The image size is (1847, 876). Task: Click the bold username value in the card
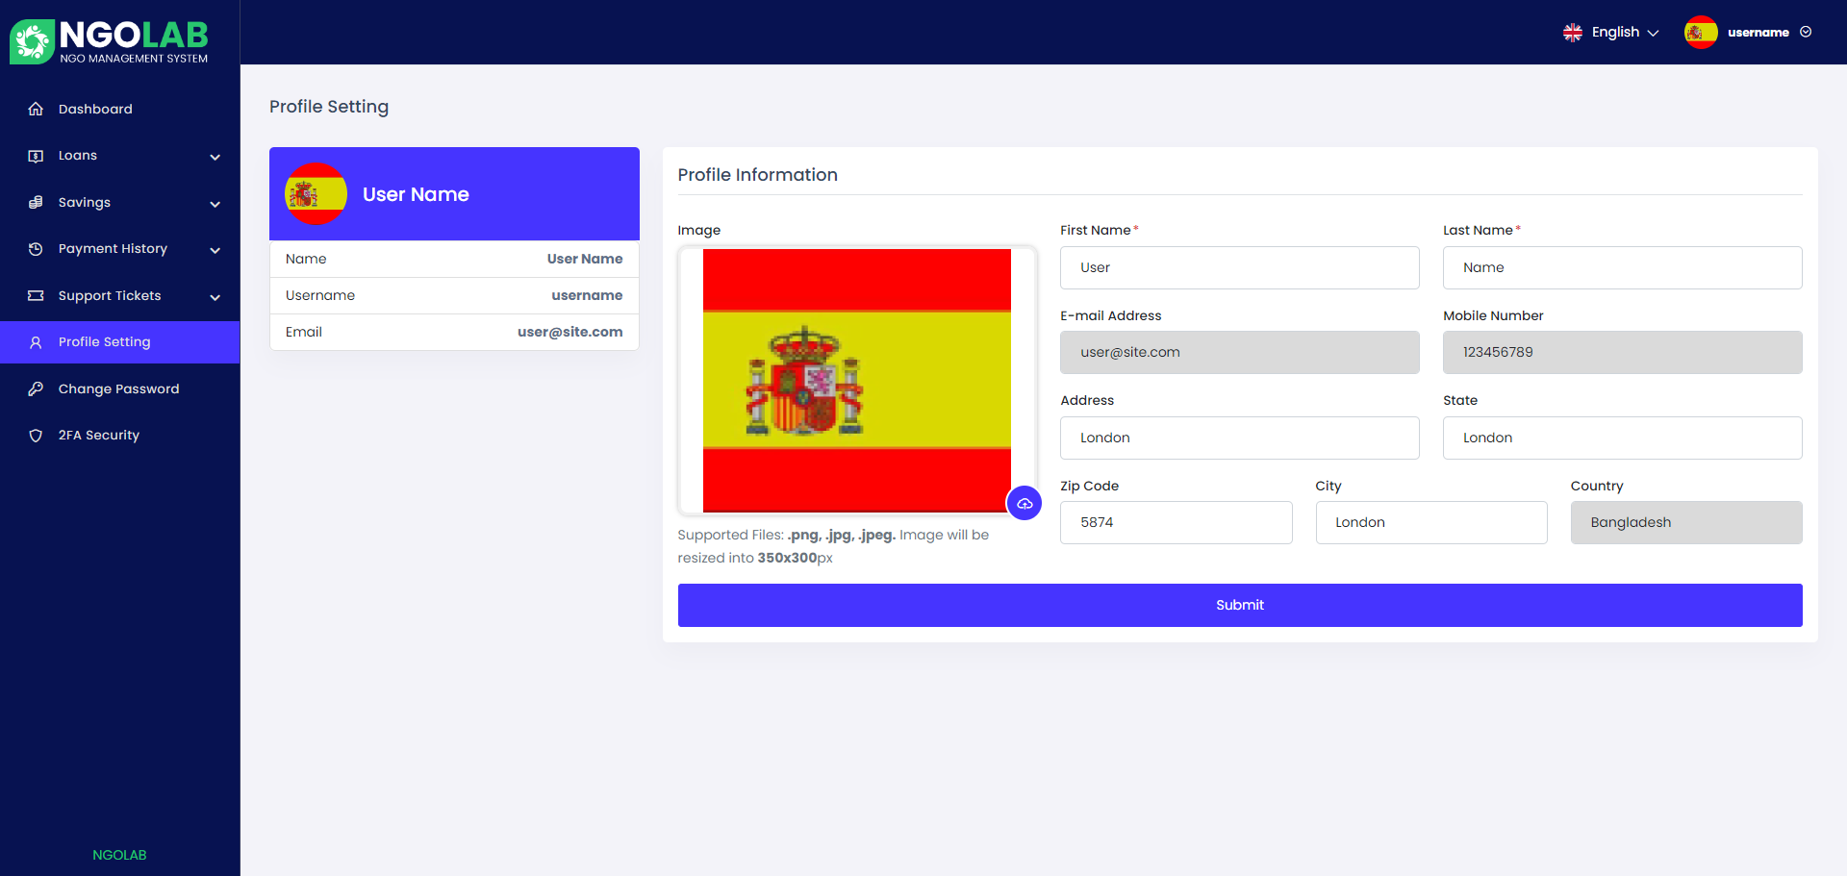tap(587, 295)
